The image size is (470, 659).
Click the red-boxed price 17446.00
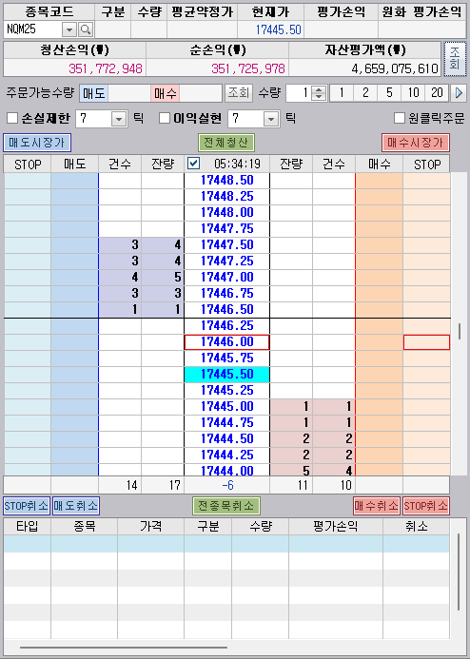[x=227, y=342]
